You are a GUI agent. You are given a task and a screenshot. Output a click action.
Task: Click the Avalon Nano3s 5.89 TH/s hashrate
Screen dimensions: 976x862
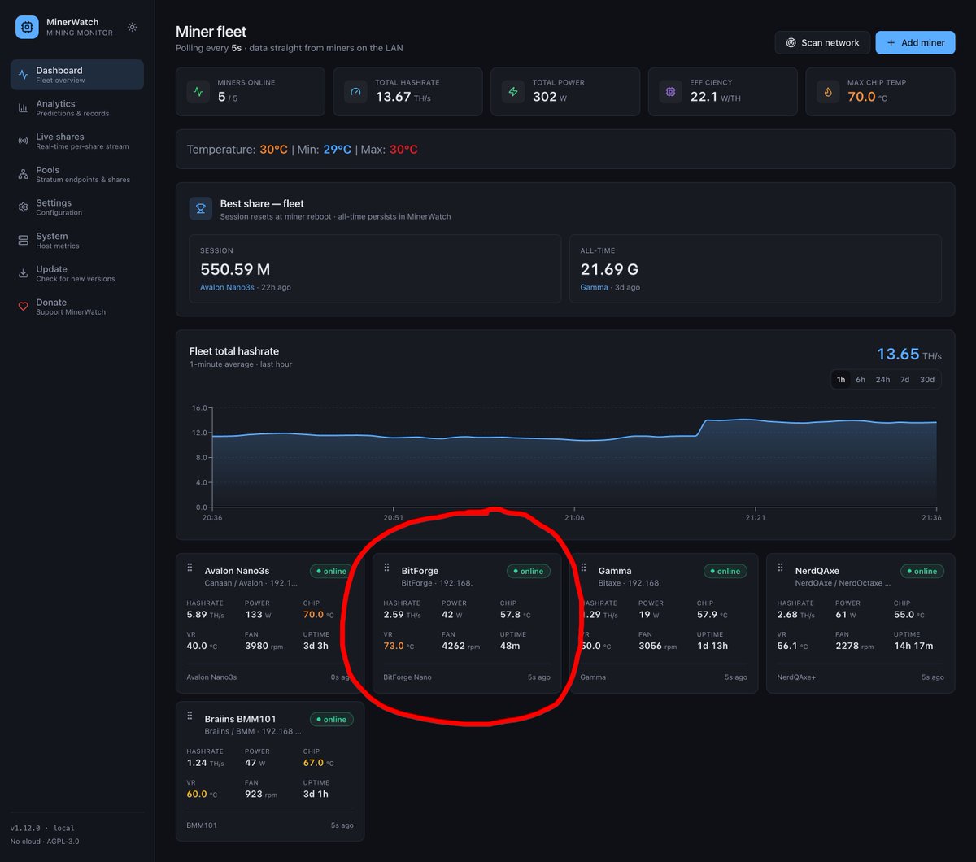pyautogui.click(x=205, y=615)
